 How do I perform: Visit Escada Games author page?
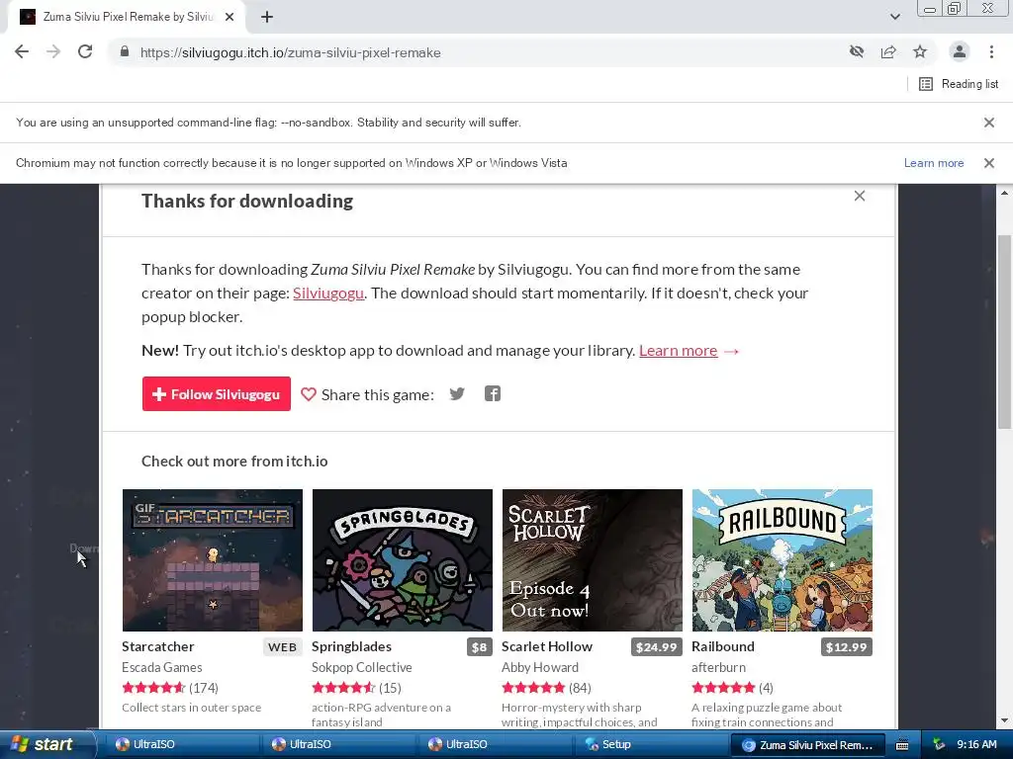point(161,667)
